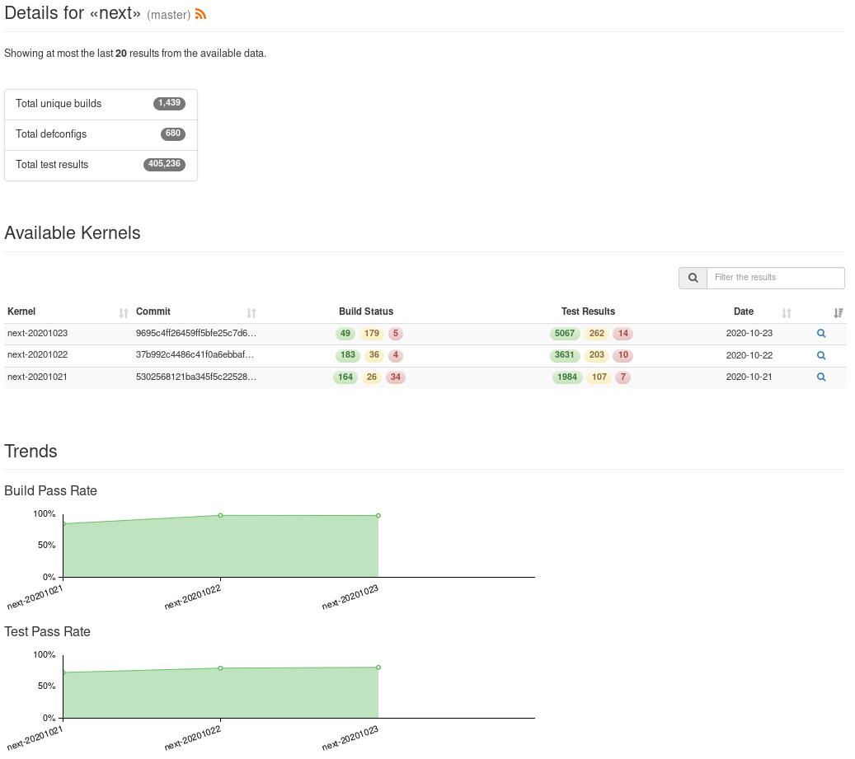Click green build badge 183
The height and width of the screenshot is (759, 855).
coord(348,355)
